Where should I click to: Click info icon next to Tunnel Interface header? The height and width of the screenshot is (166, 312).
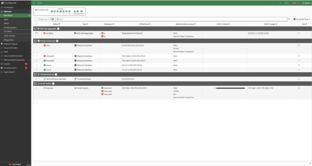56,74
